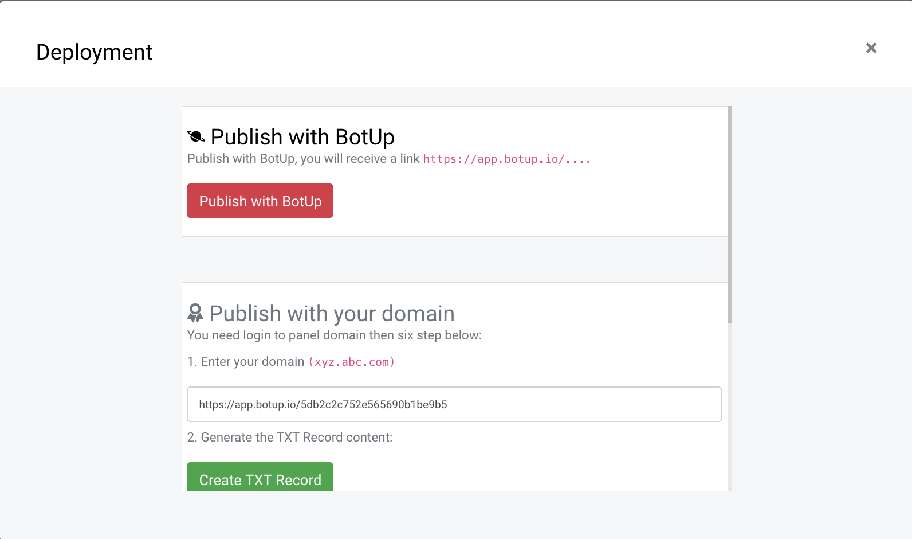Click the green Create TXT Record button
The height and width of the screenshot is (539, 912).
[260, 476]
